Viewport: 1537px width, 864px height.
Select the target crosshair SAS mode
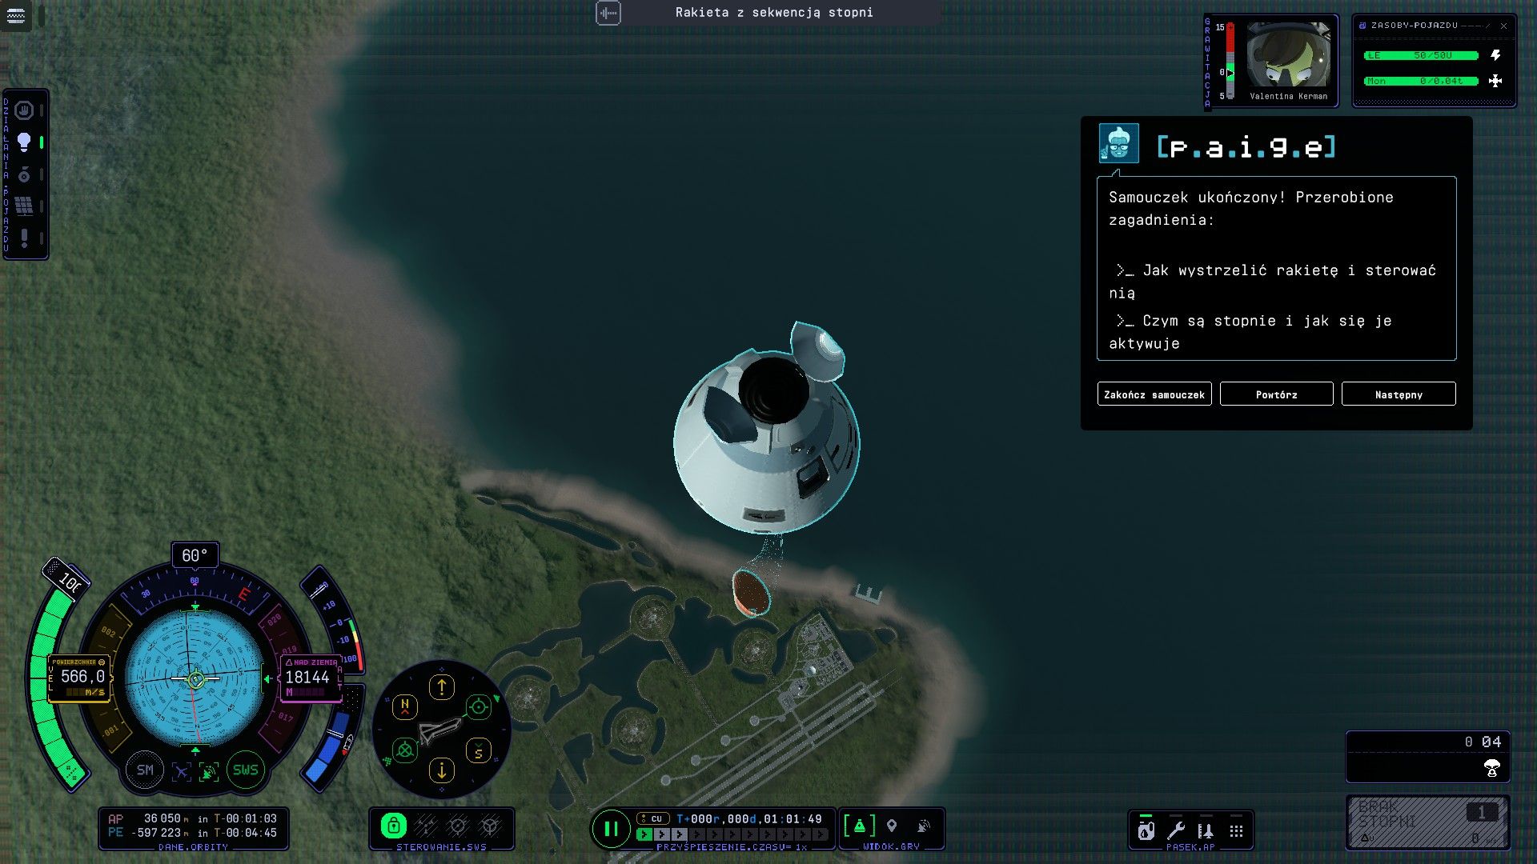479,706
